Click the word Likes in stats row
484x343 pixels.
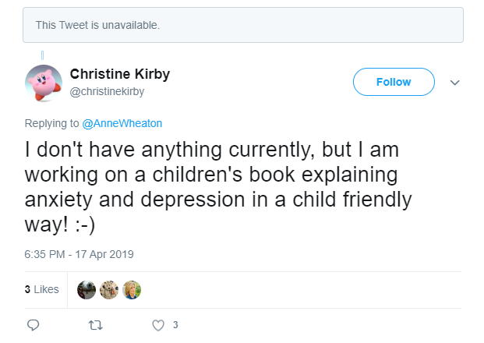point(46,289)
